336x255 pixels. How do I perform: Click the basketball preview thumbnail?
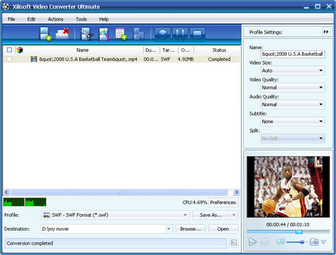click(288, 187)
